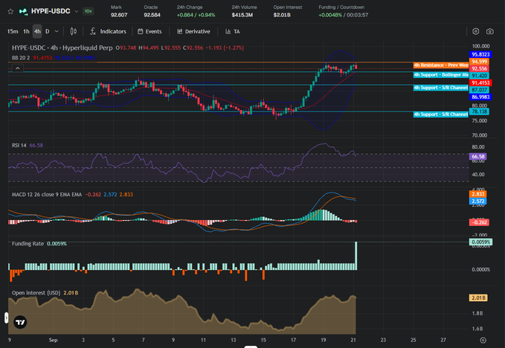Open the Indicators menu
This screenshot has width=505, height=348.
pos(108,31)
